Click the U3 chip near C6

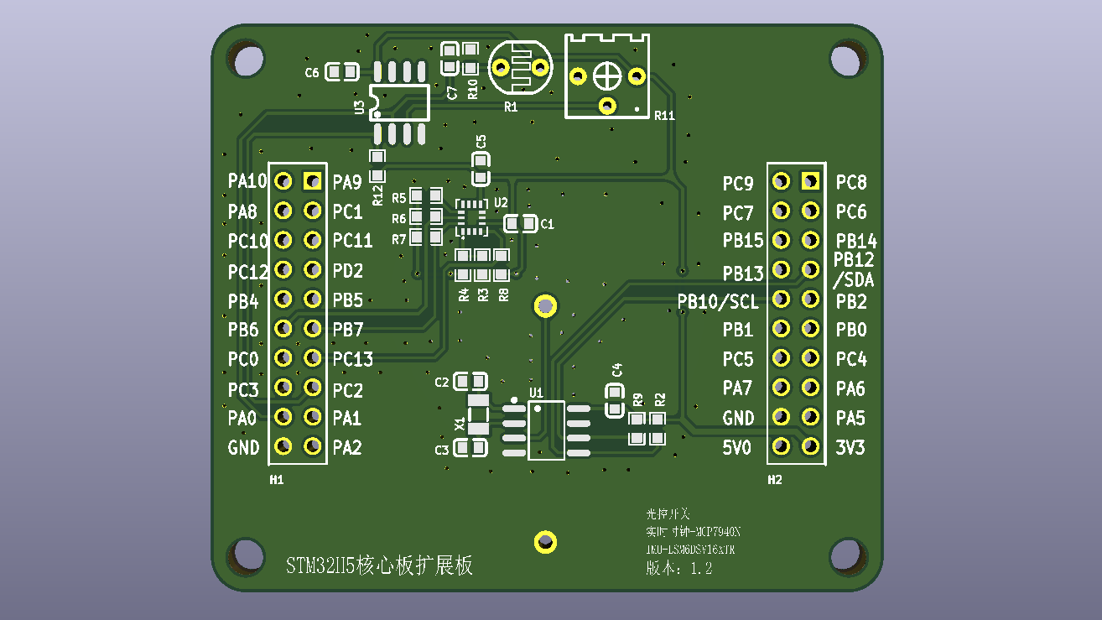(x=399, y=102)
